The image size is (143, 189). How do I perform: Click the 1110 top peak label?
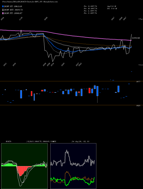(x=21, y=19)
